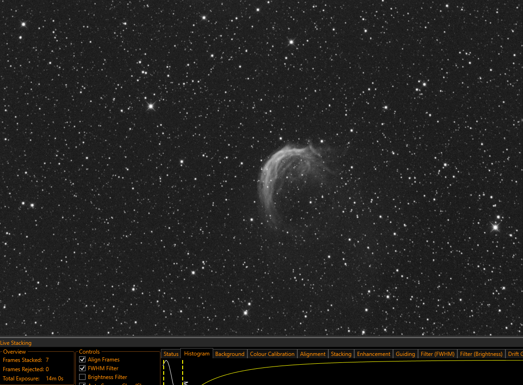Switch to the Alignment tab

coord(313,354)
